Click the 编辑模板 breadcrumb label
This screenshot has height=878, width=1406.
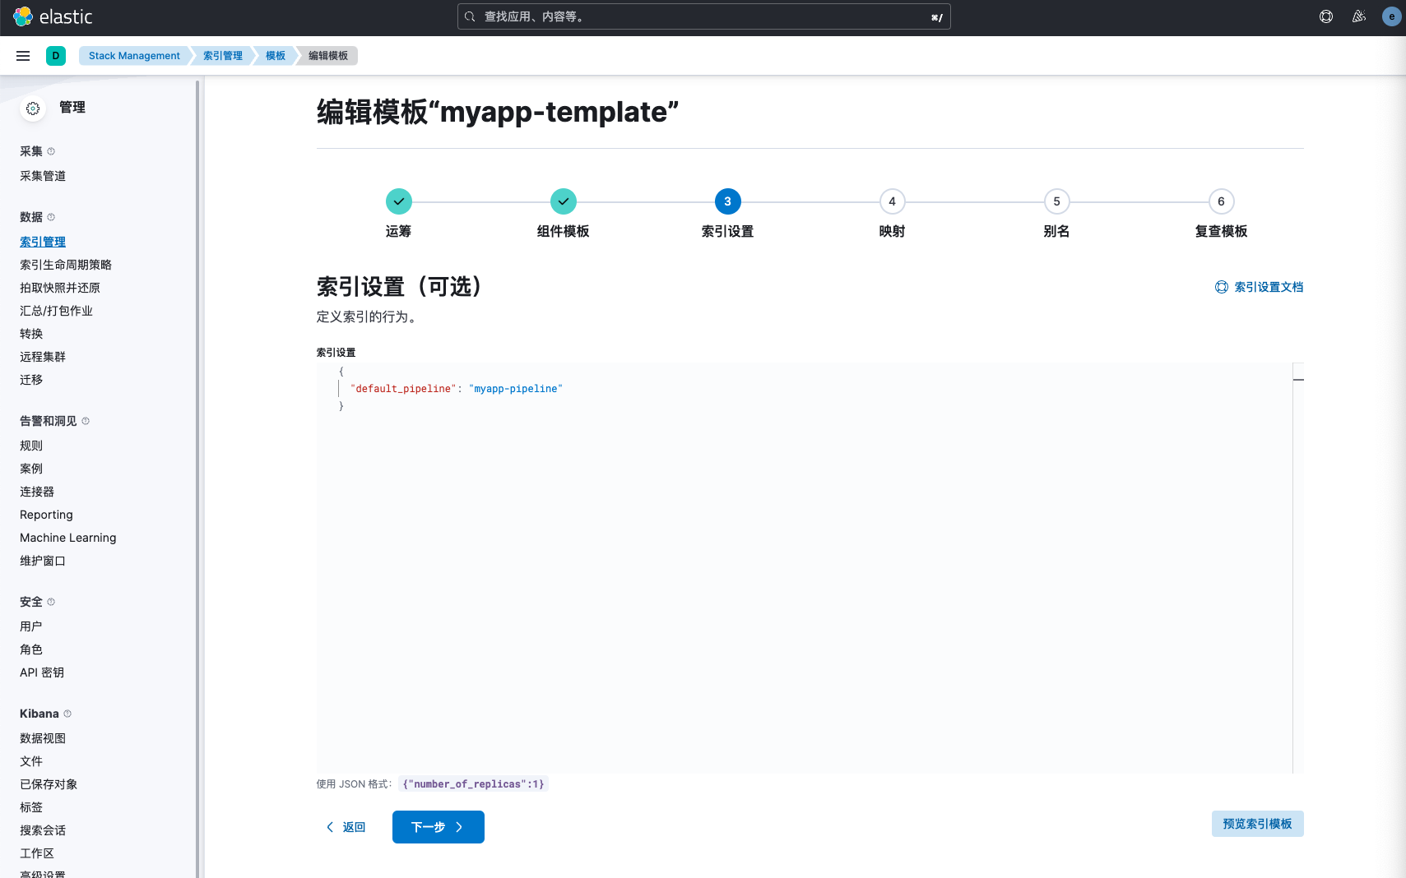328,56
